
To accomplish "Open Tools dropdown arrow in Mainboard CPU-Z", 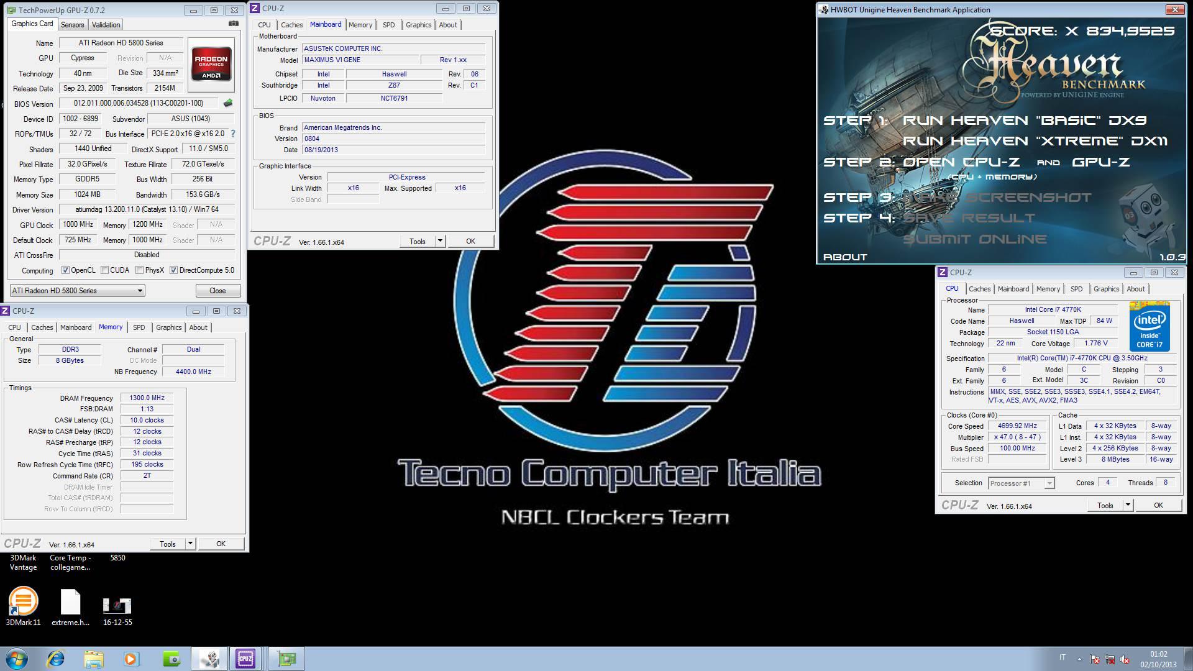I will [x=441, y=241].
